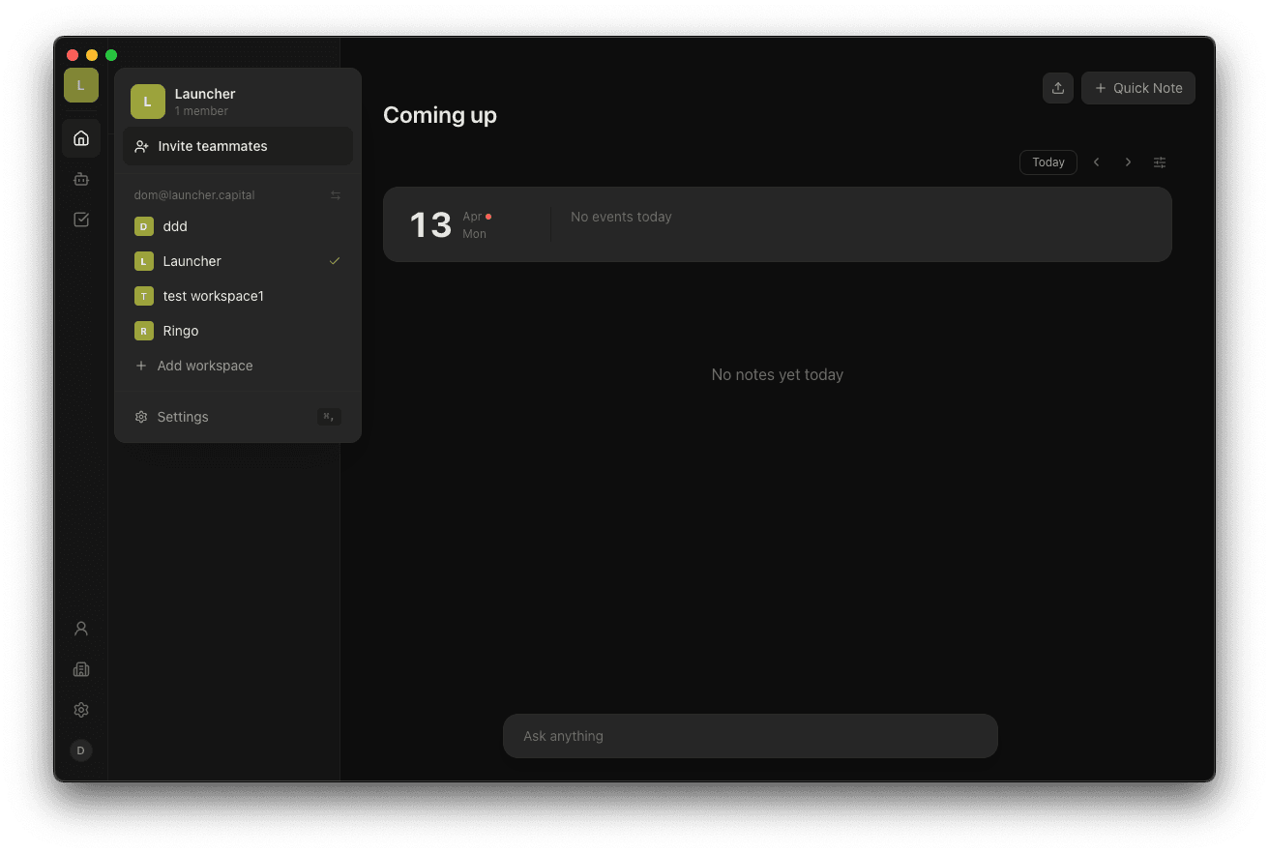
Task: Click the share/export icon near Quick Note
Action: point(1057,87)
